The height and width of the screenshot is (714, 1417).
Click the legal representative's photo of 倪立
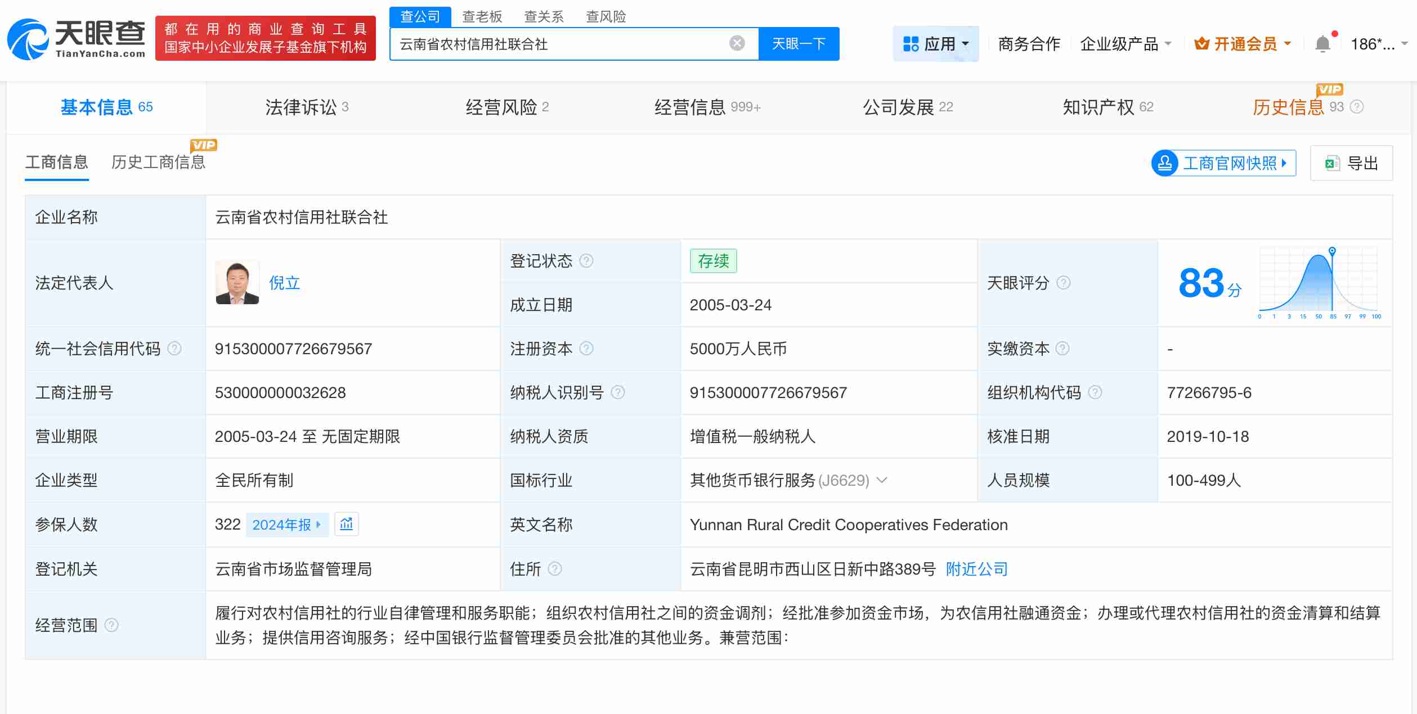(237, 282)
